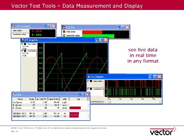184x138 pixels.
Task: Close the Digital window
Action: pyautogui.click(x=160, y=77)
